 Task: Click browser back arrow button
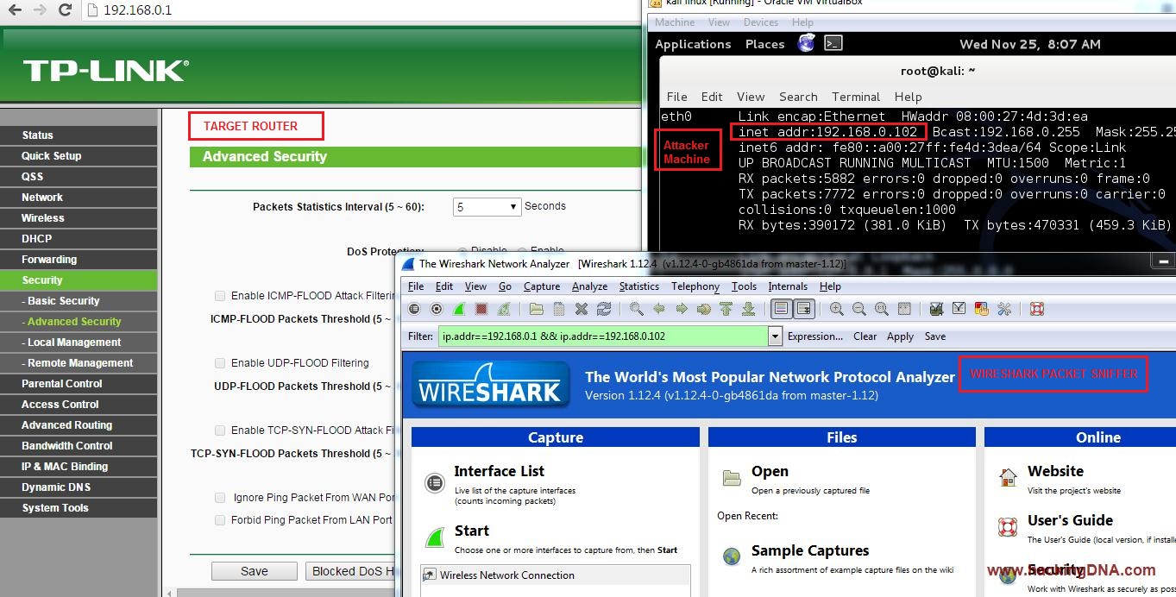pyautogui.click(x=14, y=10)
